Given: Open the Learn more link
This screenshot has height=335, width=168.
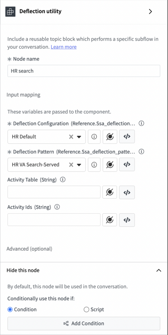Looking at the screenshot, I should point(64,47).
